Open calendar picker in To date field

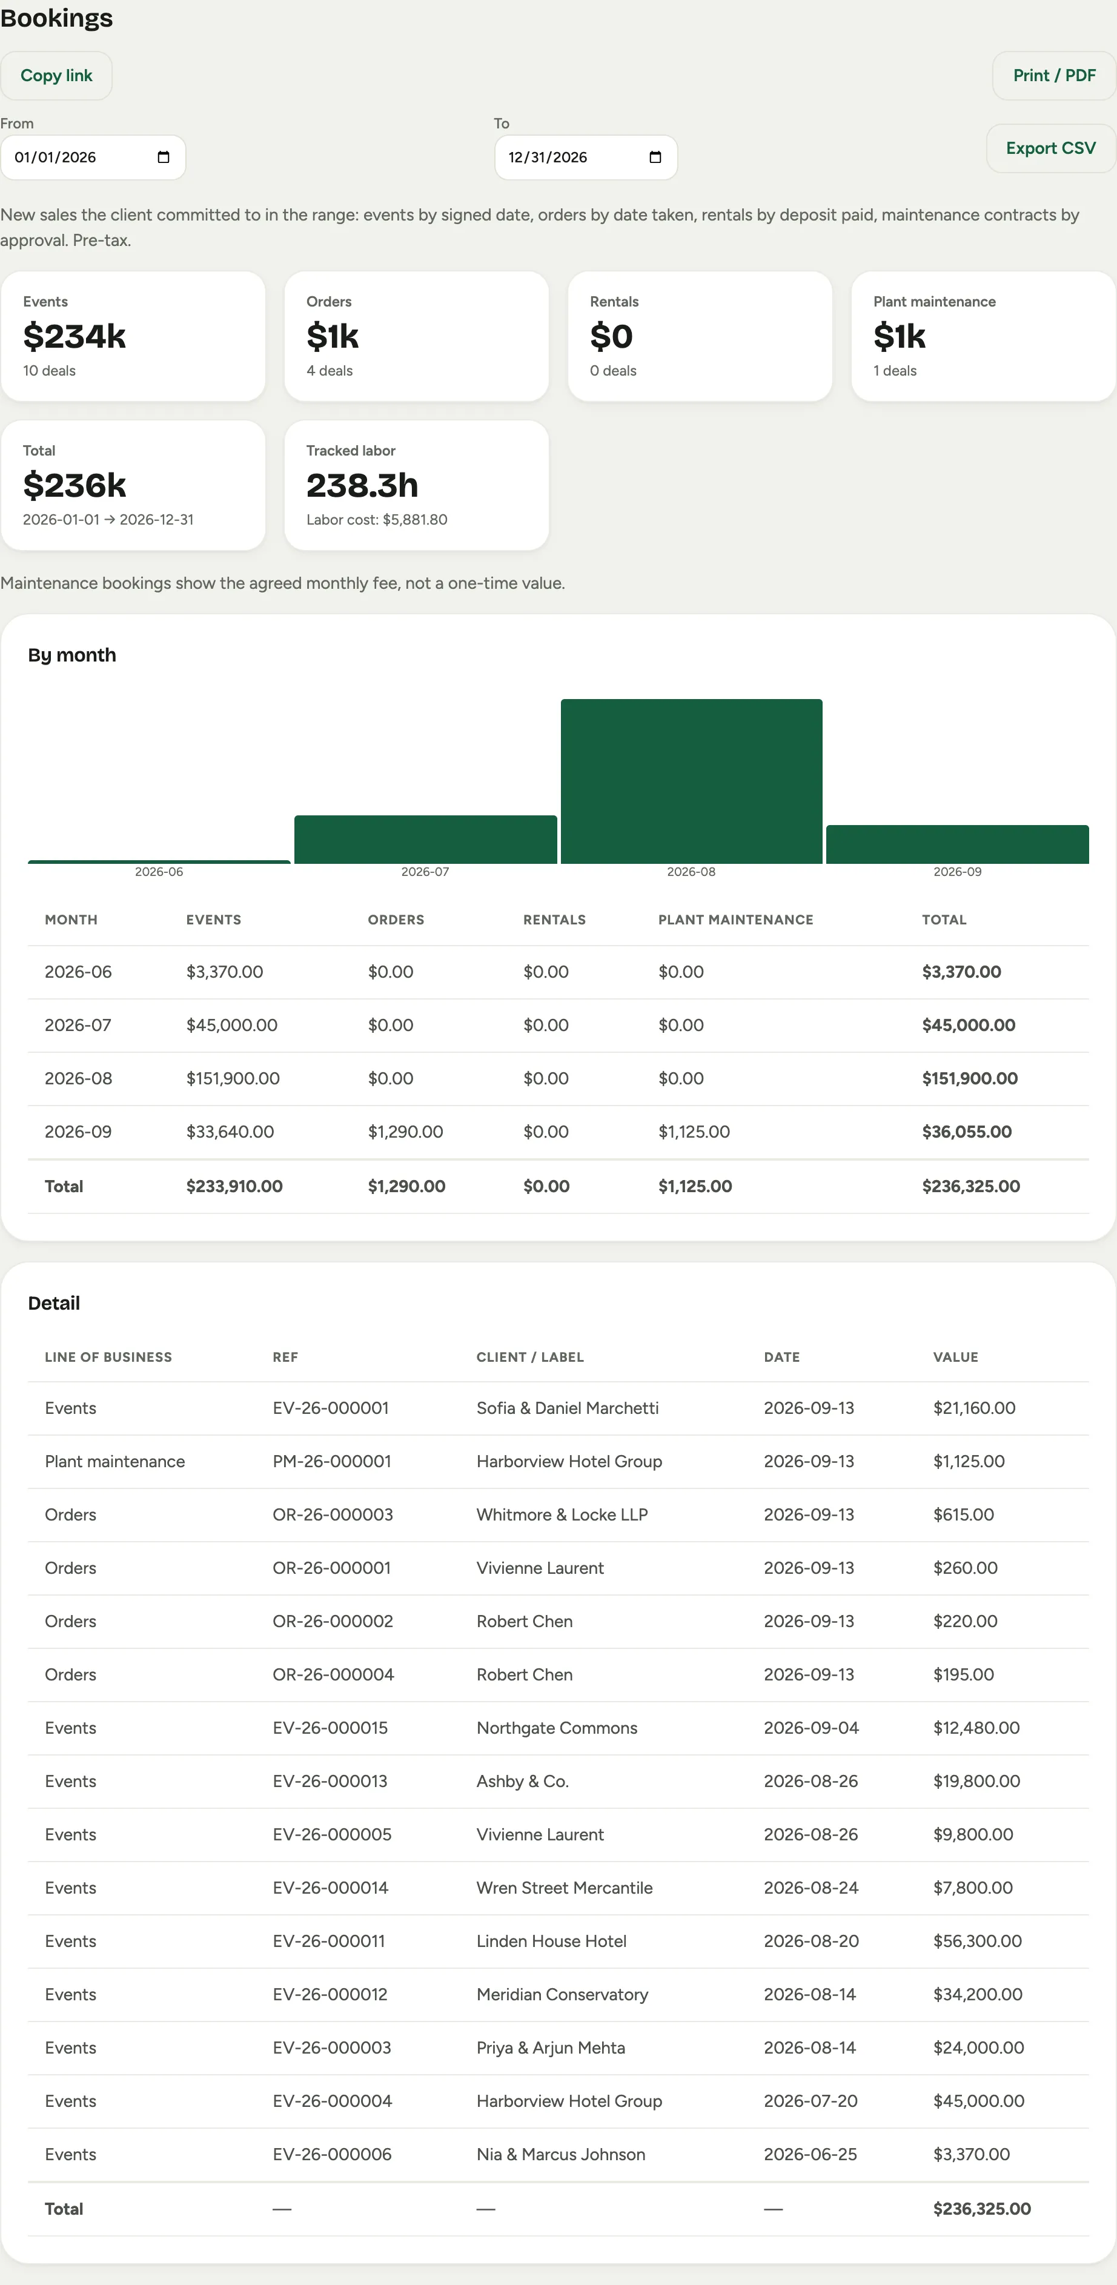[x=655, y=157]
